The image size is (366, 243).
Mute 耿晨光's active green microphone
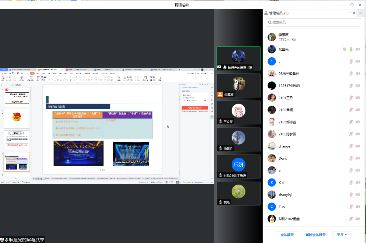click(x=351, y=49)
